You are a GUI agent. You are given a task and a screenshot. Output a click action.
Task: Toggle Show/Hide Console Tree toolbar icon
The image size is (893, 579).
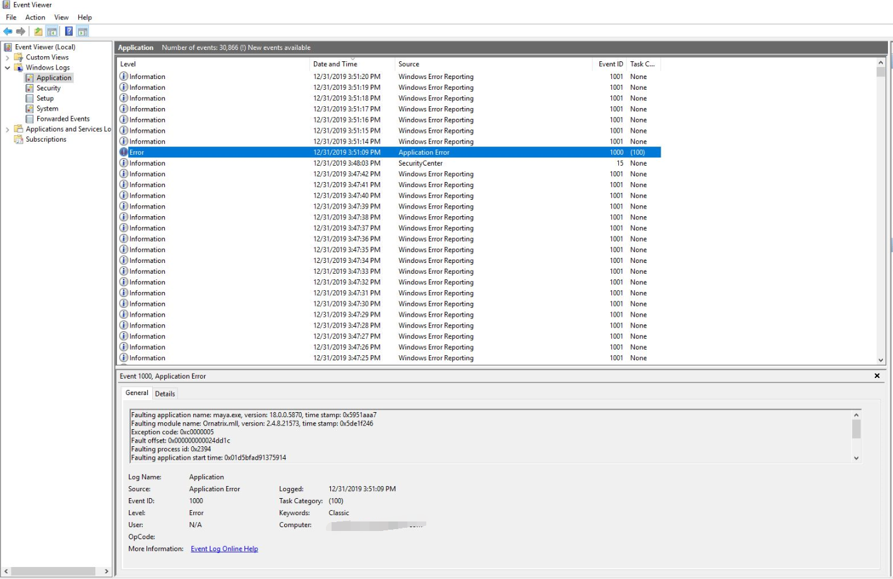(52, 32)
